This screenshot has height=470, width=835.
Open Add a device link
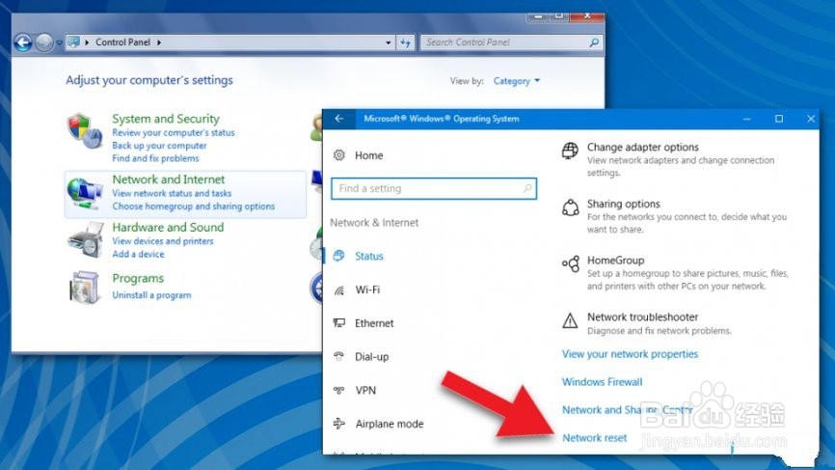click(x=138, y=254)
